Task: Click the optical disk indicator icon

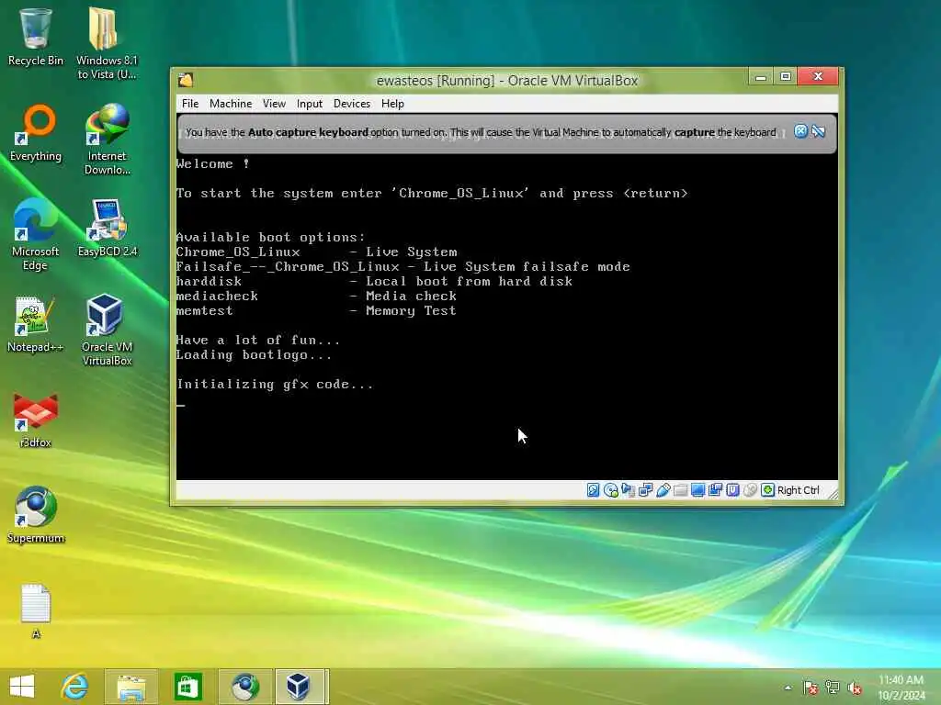Action: pos(611,490)
